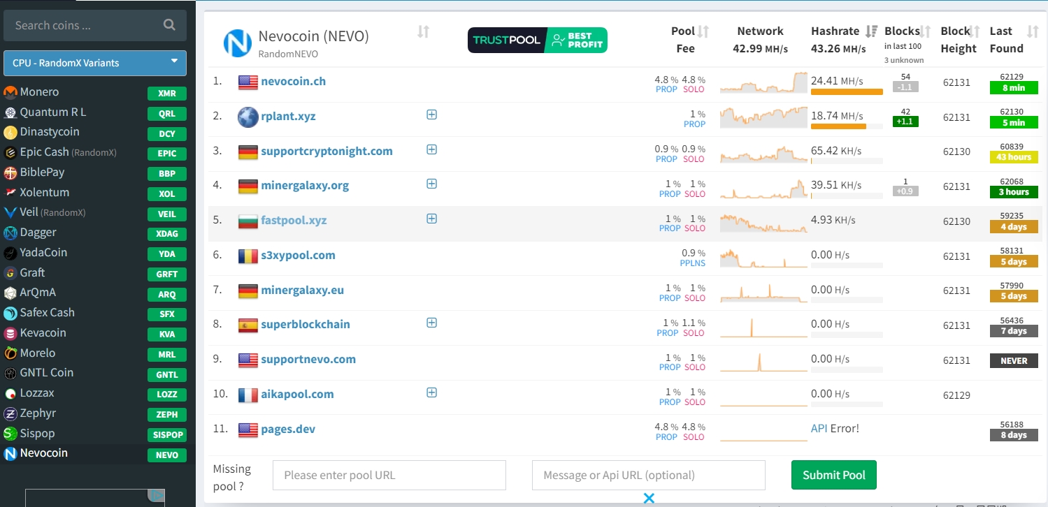This screenshot has height=507, width=1048.
Task: Click the green 8 min badge
Action: click(x=1012, y=88)
